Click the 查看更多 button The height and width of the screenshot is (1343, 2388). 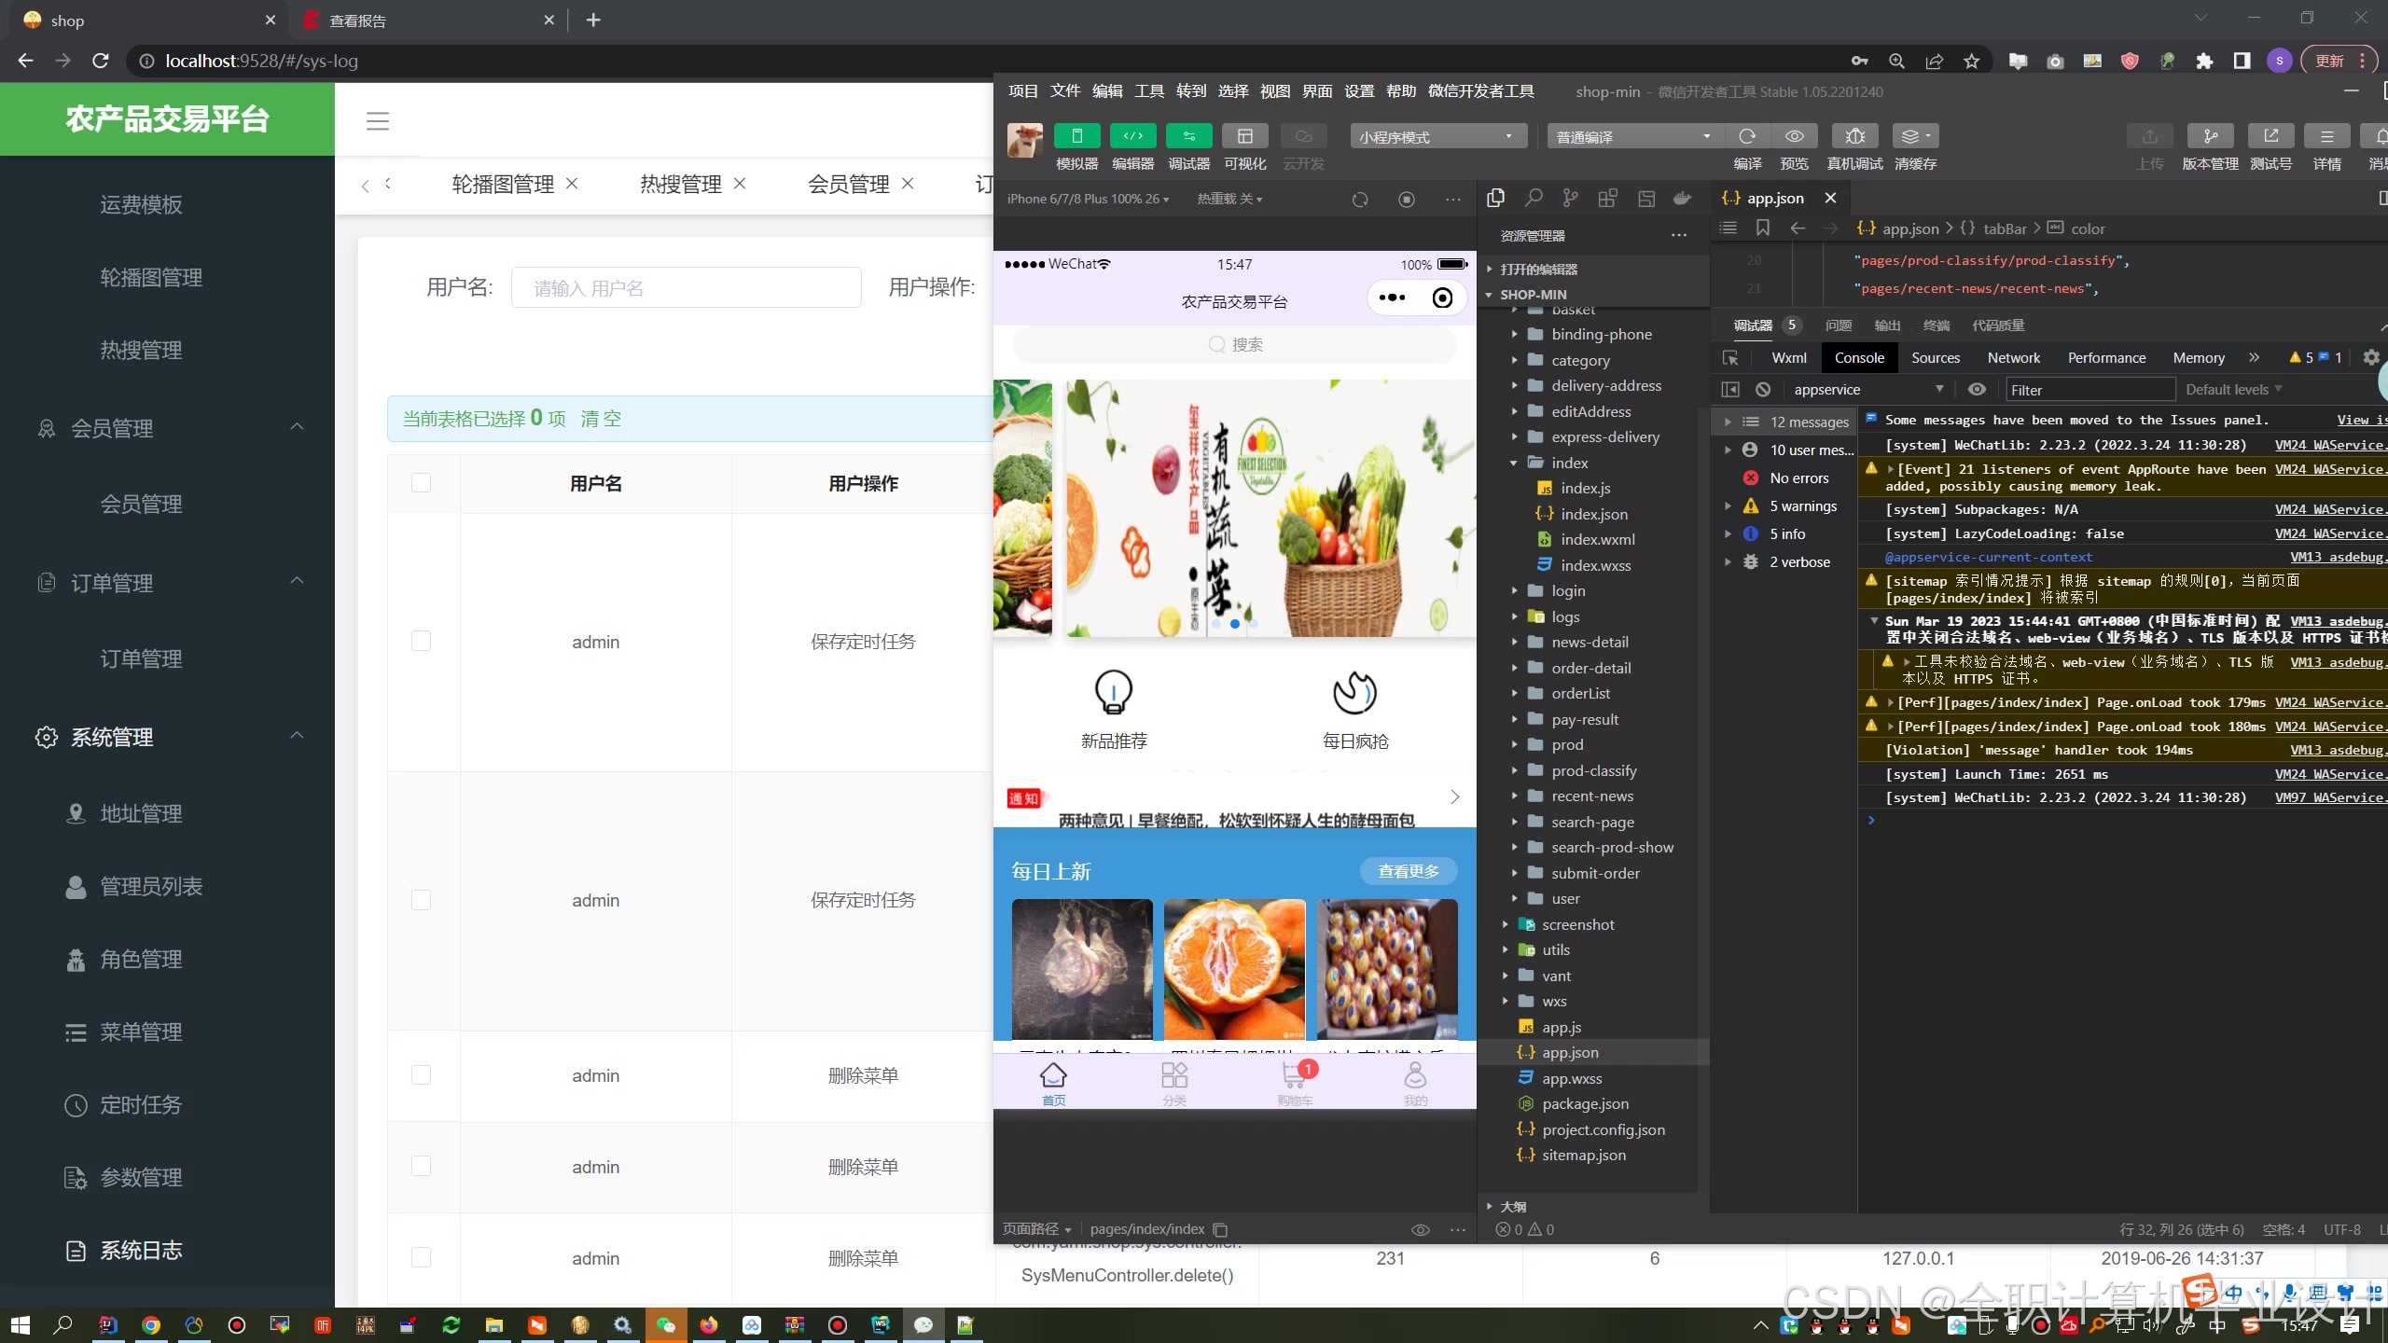click(x=1408, y=871)
